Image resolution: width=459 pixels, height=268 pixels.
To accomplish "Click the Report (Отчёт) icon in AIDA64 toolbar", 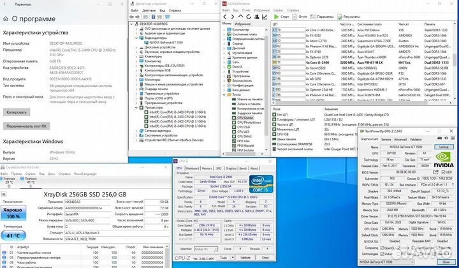I will (295, 17).
